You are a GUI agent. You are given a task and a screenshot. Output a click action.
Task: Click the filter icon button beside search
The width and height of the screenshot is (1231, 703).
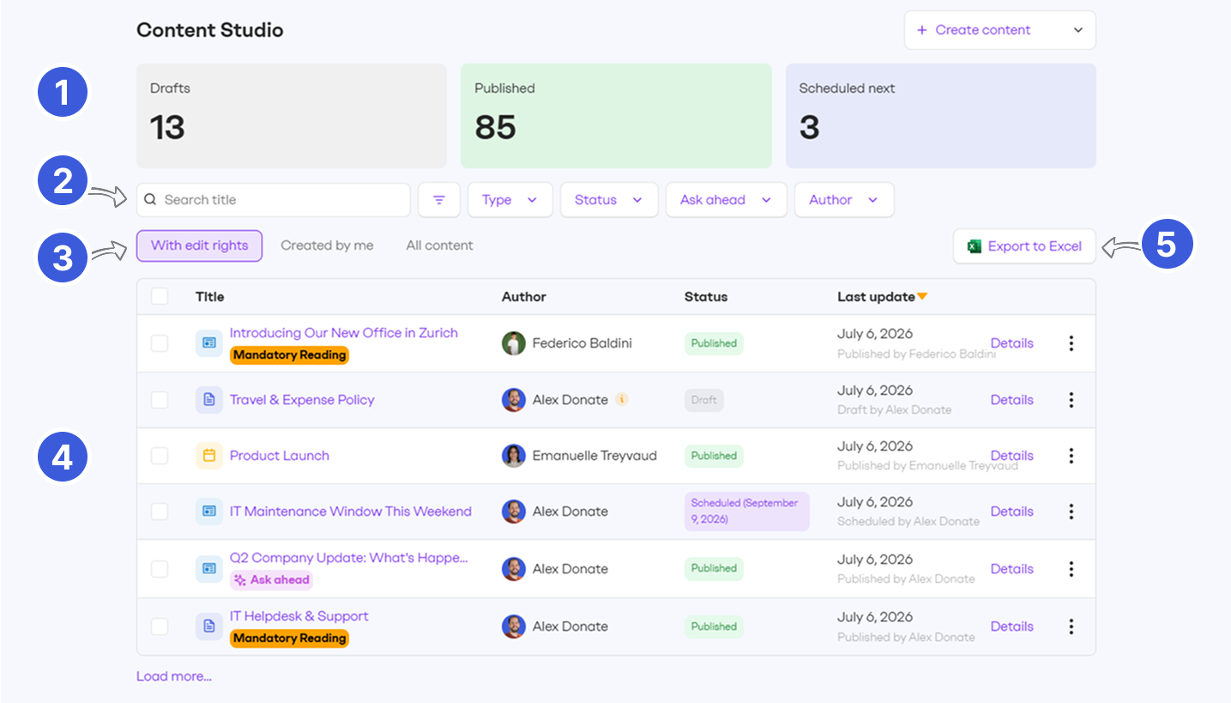tap(439, 200)
